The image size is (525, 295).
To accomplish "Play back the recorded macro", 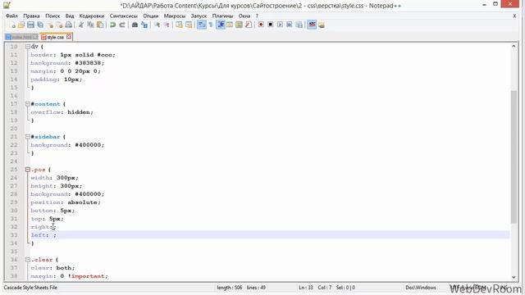I will point(280,25).
